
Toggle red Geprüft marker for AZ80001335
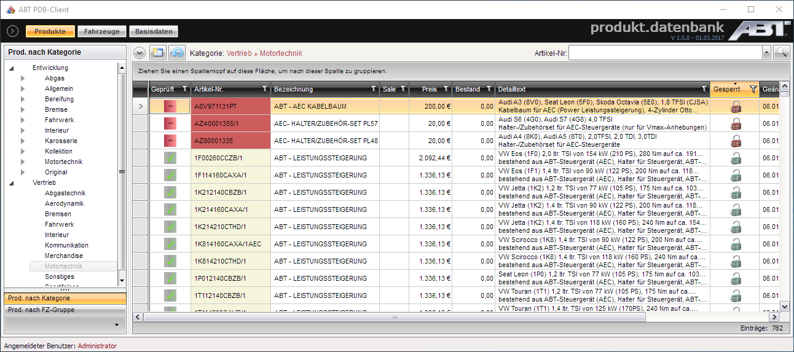point(170,141)
